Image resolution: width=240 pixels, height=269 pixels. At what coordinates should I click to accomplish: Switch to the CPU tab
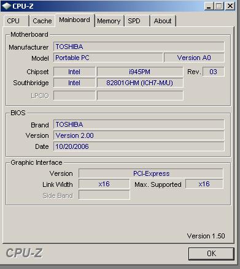[16, 21]
